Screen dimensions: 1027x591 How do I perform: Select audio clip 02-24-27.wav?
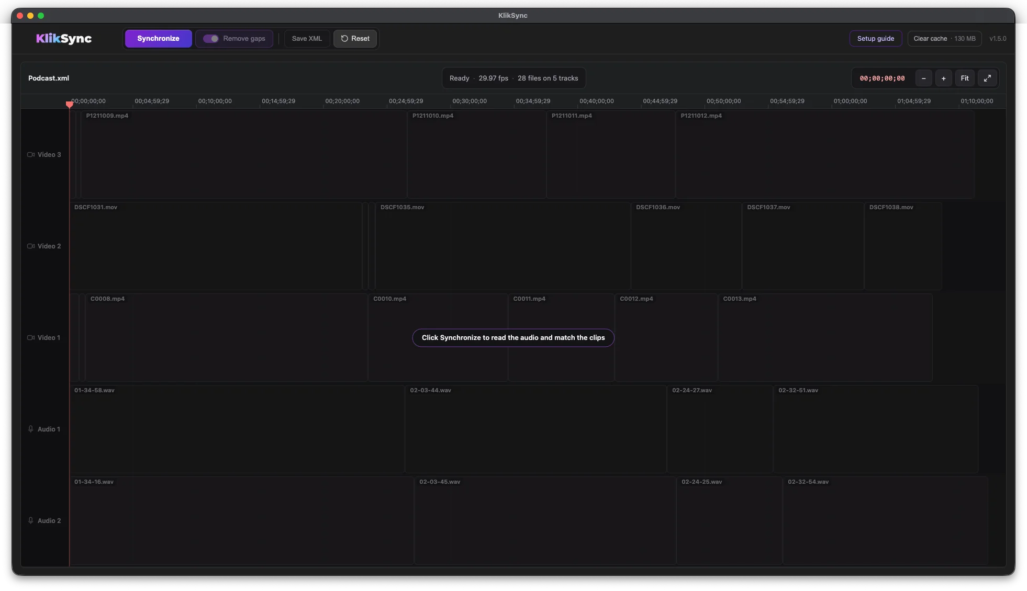click(720, 429)
